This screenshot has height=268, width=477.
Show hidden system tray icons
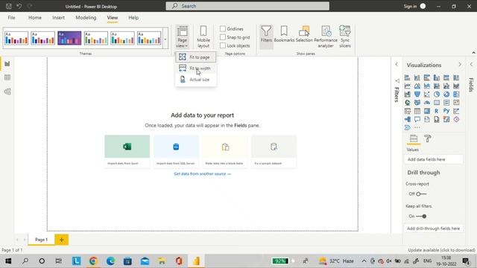364,261
